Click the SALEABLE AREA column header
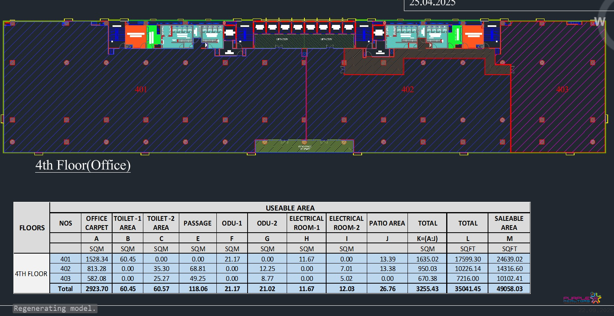 pos(509,223)
